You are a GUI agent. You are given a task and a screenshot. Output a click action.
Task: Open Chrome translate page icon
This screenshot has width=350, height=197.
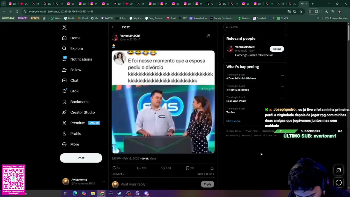pos(289,11)
